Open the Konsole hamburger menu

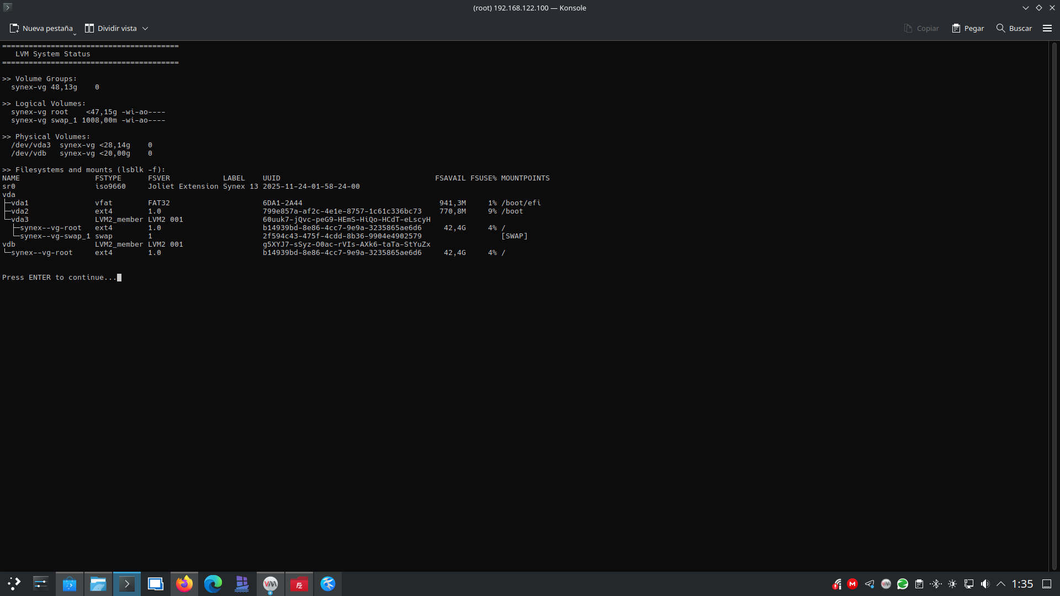pyautogui.click(x=1047, y=28)
